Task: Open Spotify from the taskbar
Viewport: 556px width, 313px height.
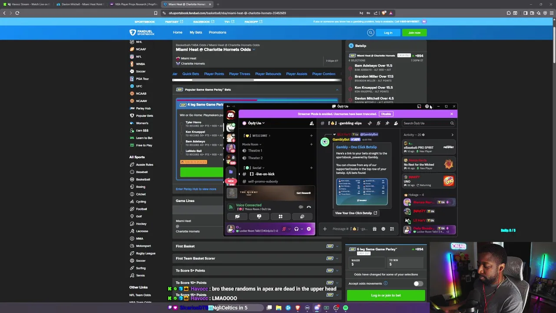Action: pyautogui.click(x=345, y=308)
